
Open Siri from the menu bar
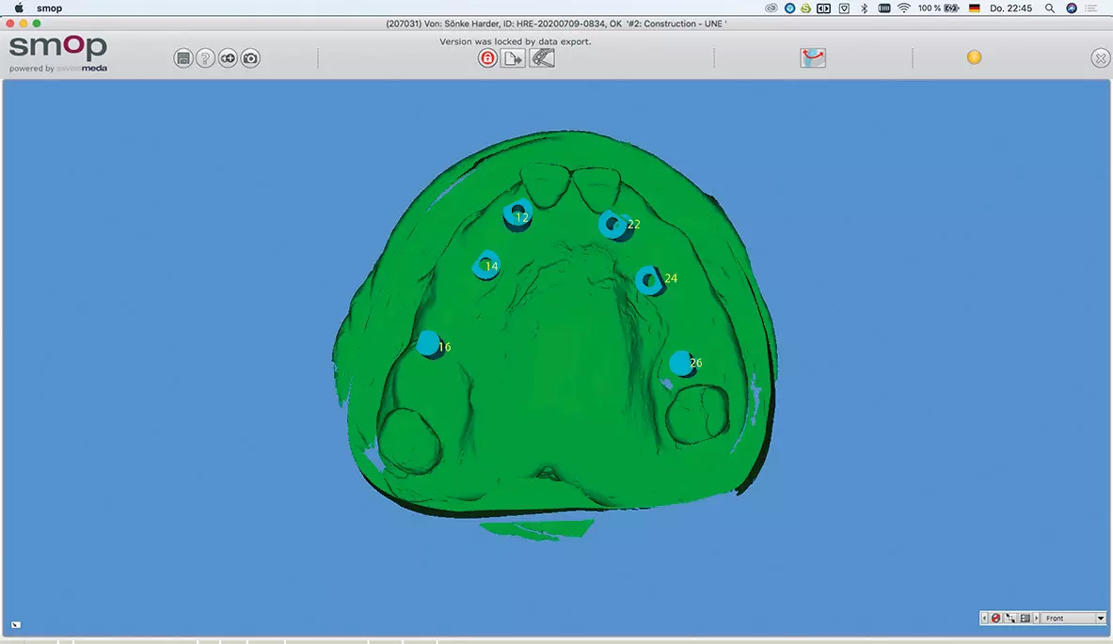point(1071,8)
